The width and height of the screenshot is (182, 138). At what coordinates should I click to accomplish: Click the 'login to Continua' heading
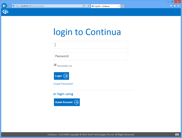[87, 32]
